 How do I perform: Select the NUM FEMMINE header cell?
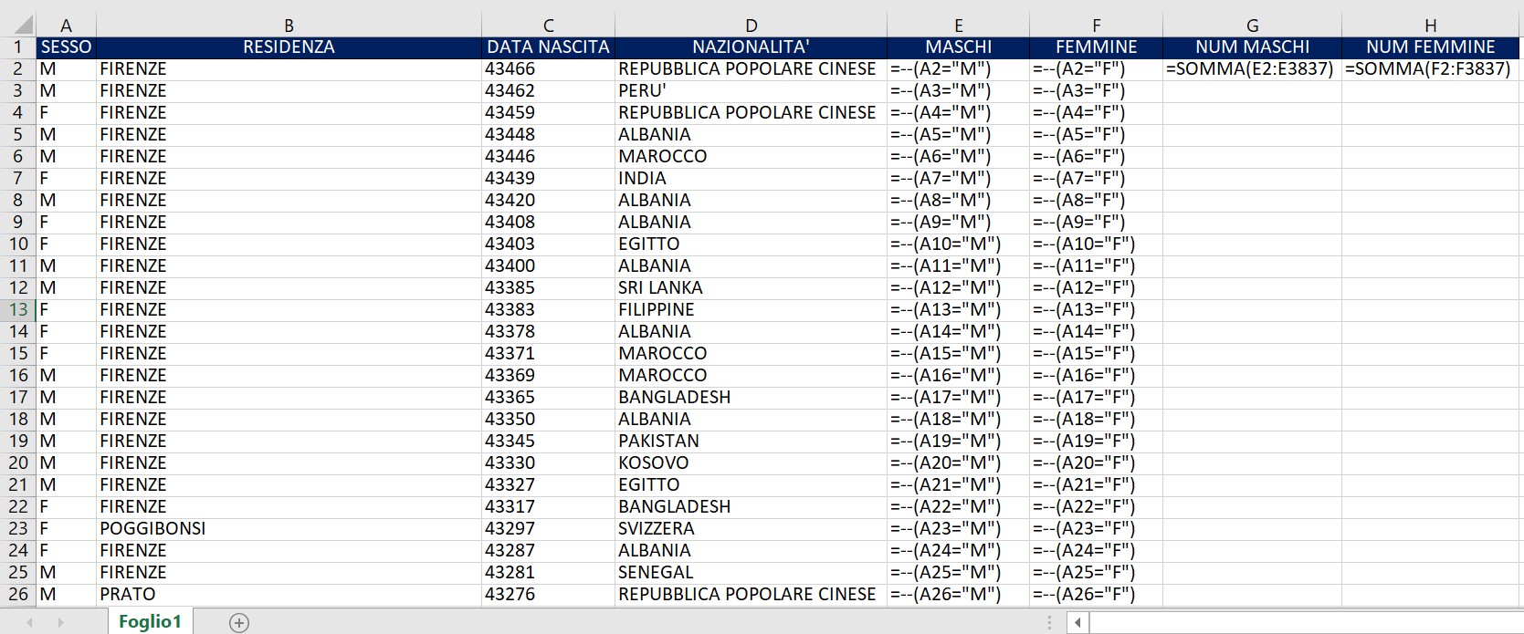[x=1430, y=47]
